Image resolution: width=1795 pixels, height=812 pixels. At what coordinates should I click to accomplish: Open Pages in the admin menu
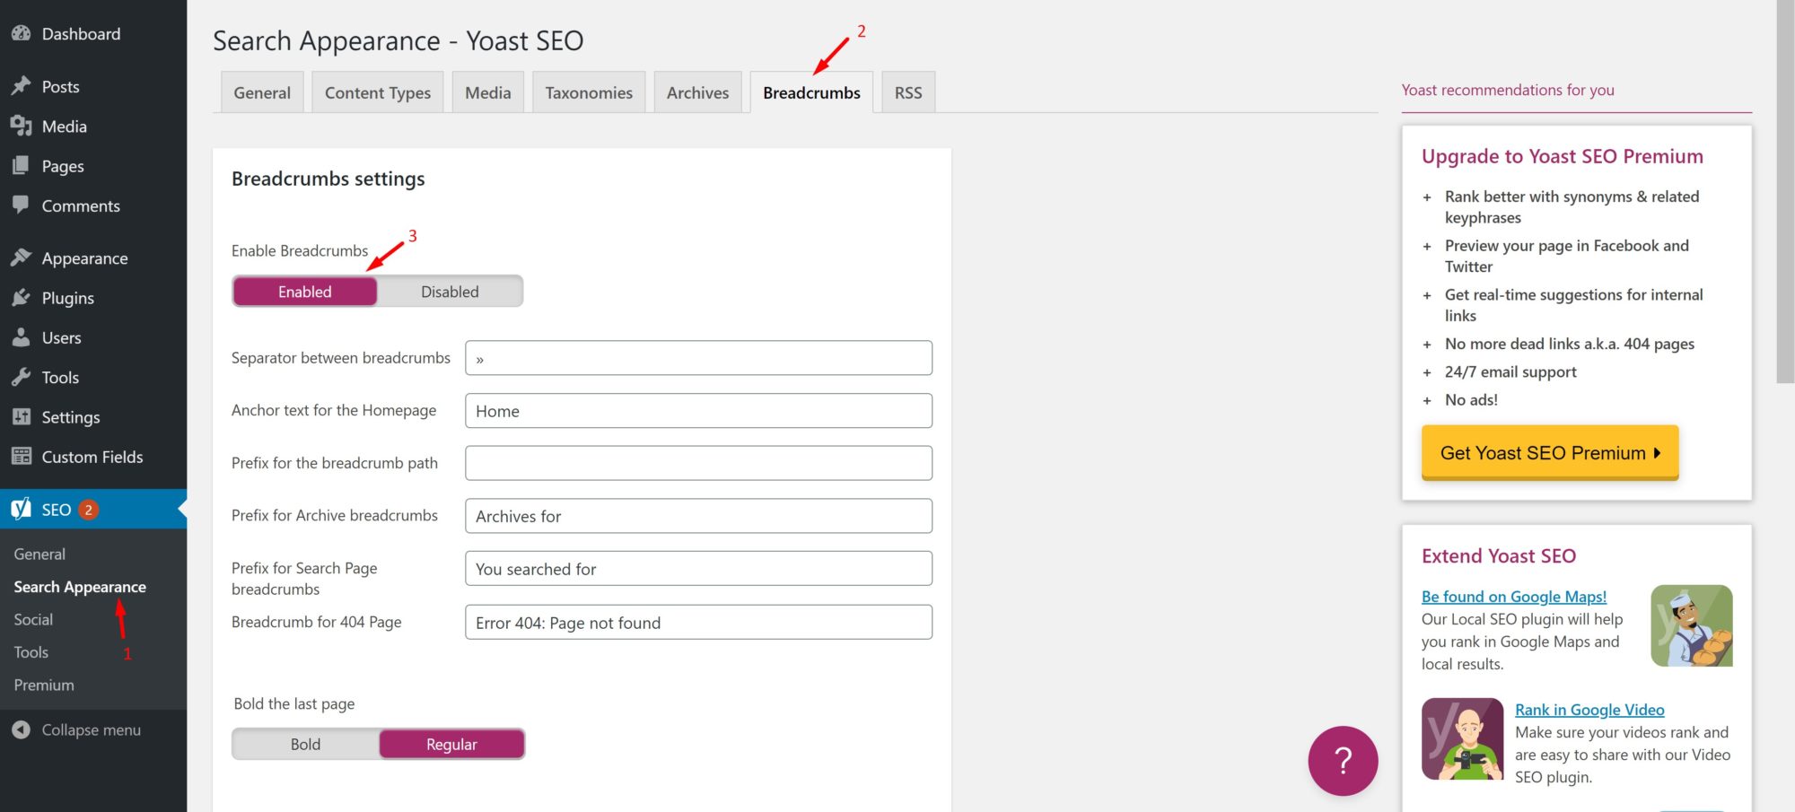point(93,166)
